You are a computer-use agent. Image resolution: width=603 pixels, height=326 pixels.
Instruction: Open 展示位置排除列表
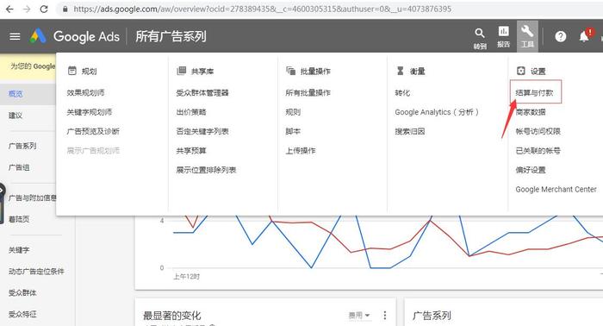[x=206, y=170]
